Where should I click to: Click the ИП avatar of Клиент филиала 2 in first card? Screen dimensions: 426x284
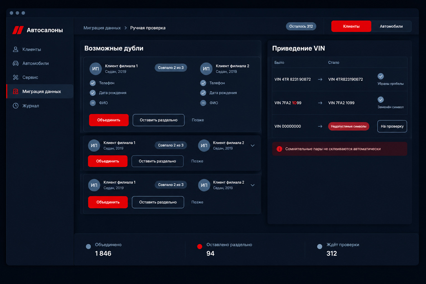click(x=206, y=69)
